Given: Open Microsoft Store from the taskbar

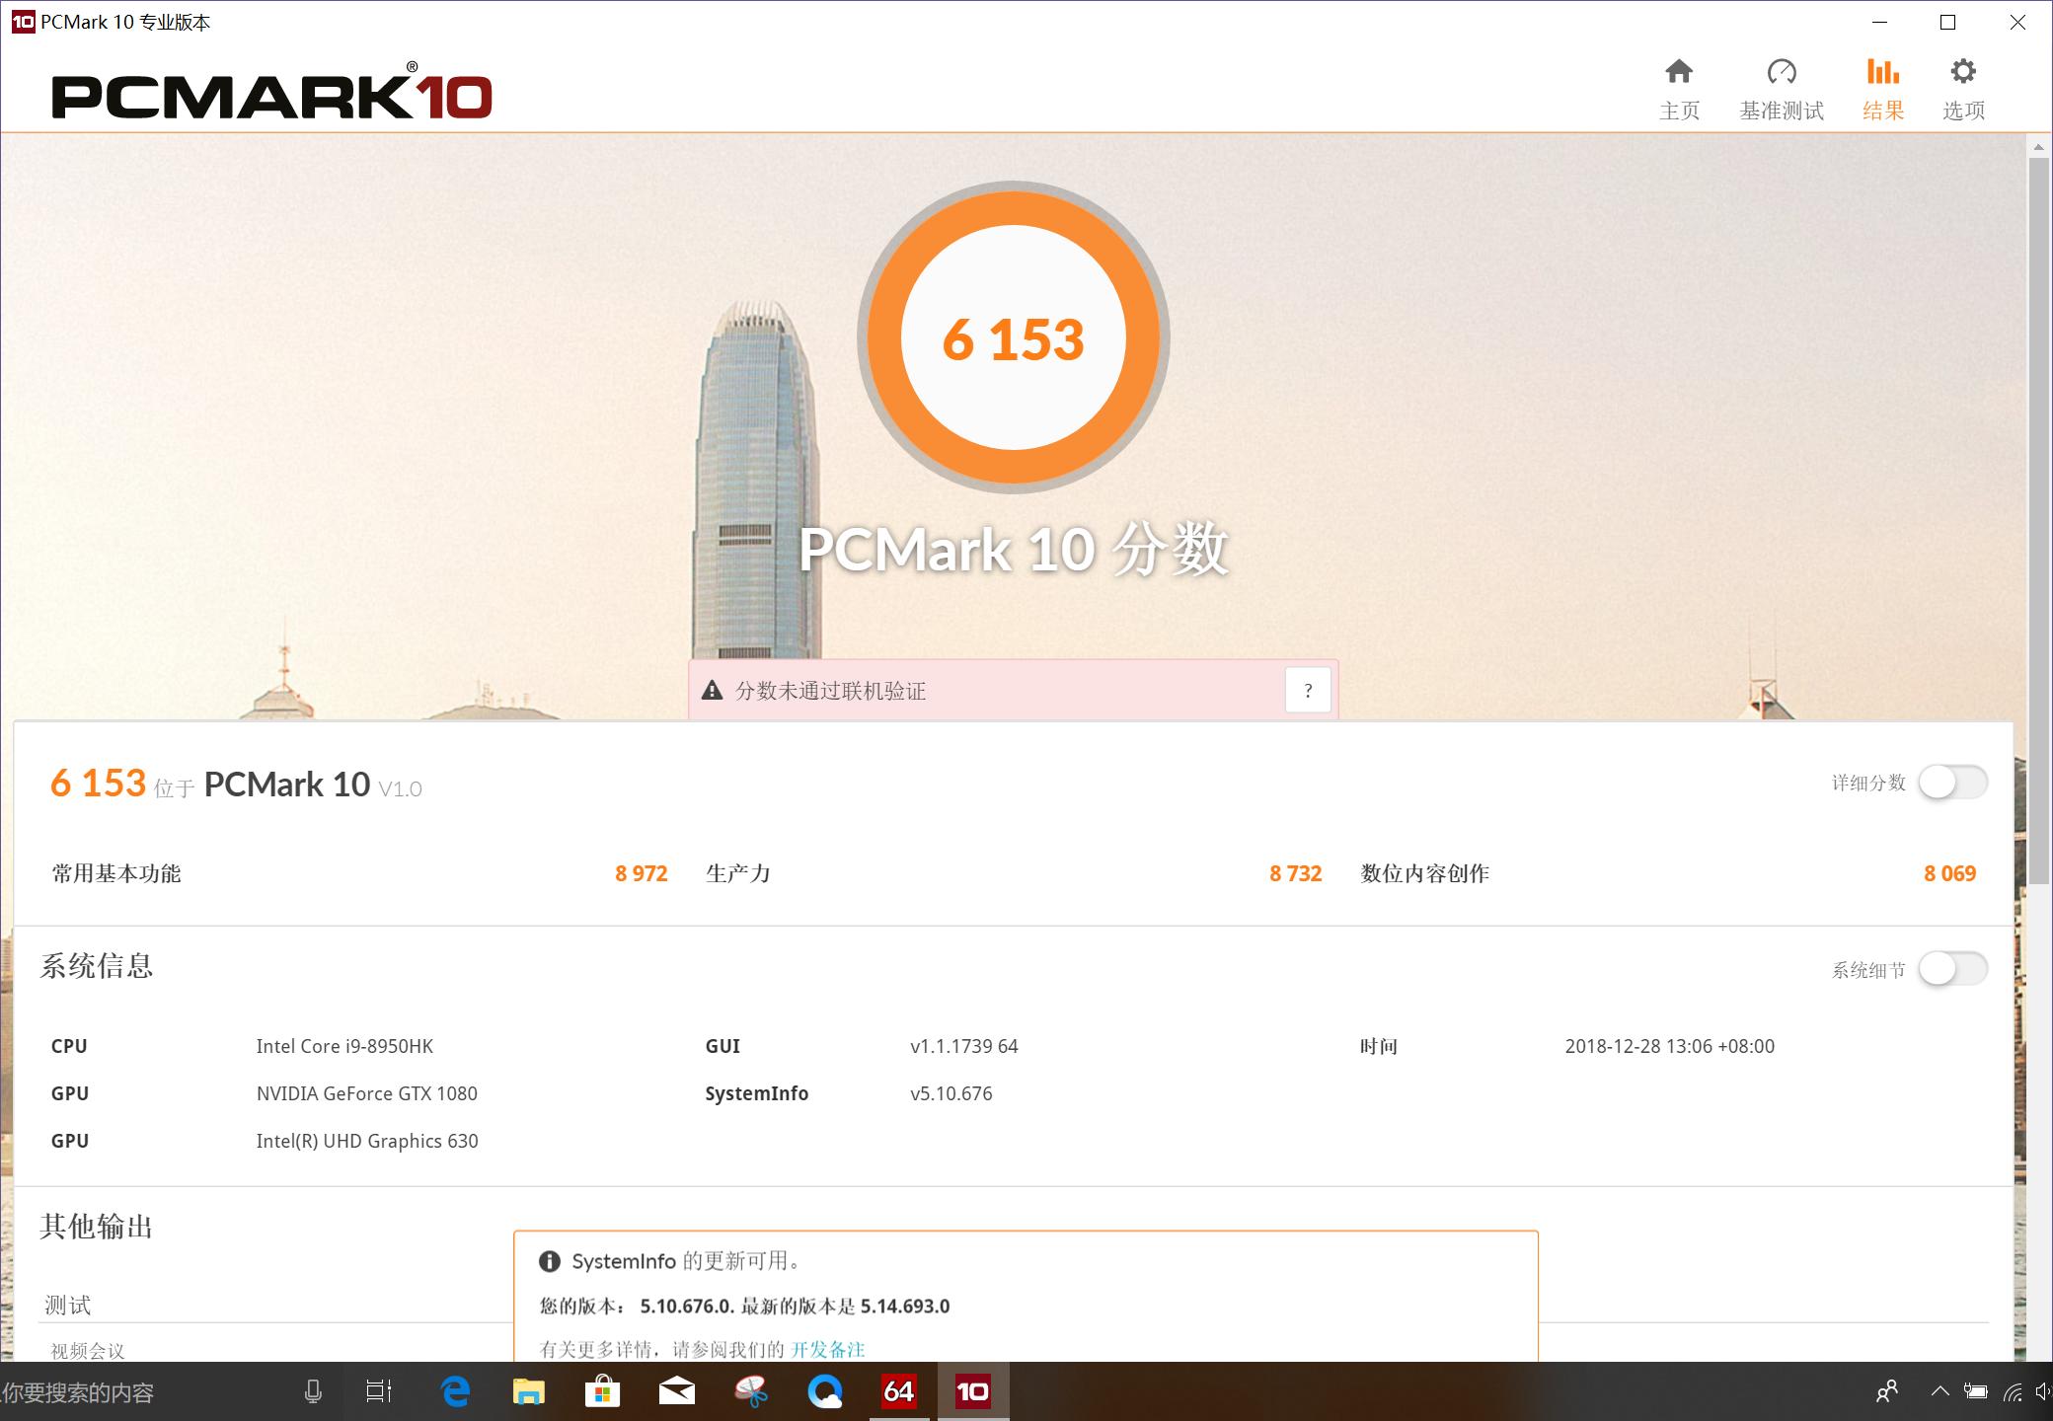Looking at the screenshot, I should pyautogui.click(x=602, y=1391).
